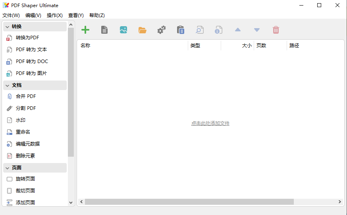Minimize the PDF Shaper Ultimate window
The height and width of the screenshot is (215, 347).
(301, 5)
